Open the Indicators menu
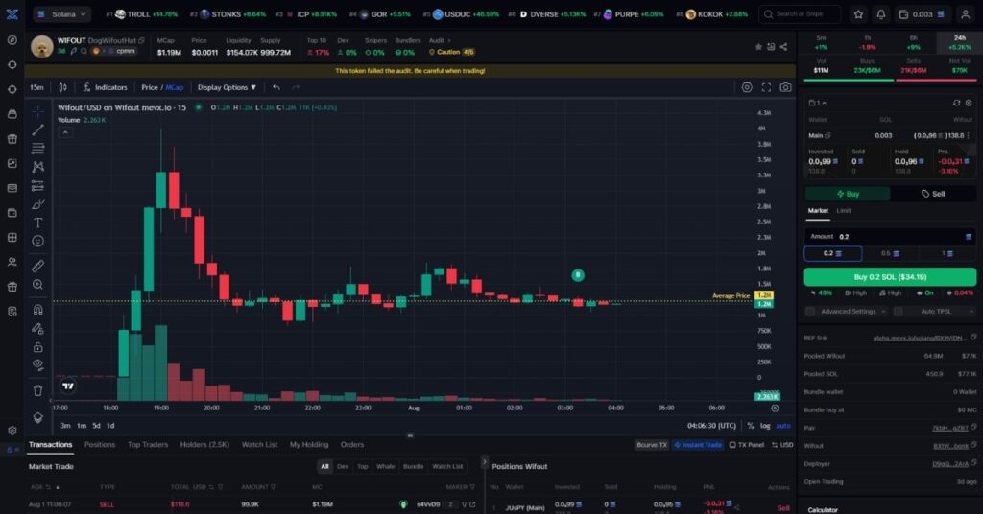Image resolution: width=983 pixels, height=514 pixels. (106, 87)
